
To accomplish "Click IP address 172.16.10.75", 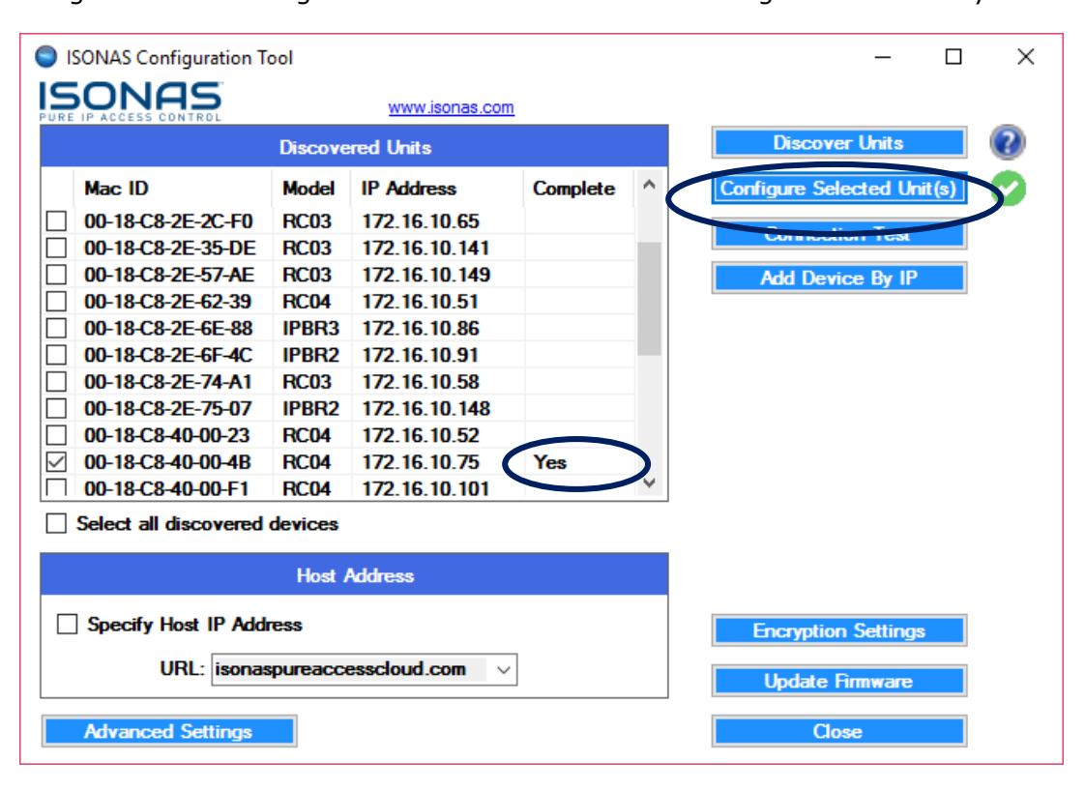I will coord(421,462).
